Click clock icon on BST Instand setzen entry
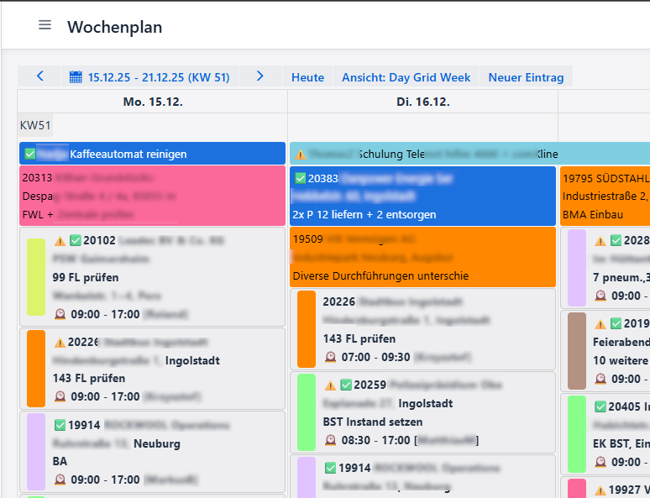The width and height of the screenshot is (650, 498). coord(330,440)
